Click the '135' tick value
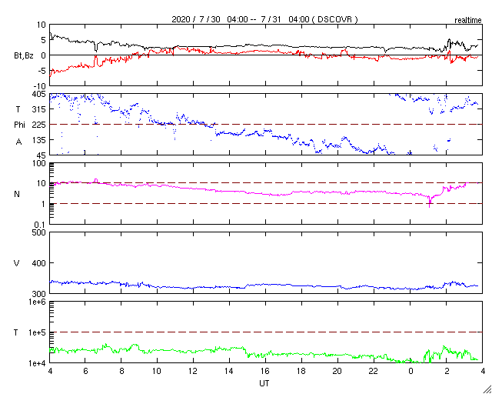 click(39, 140)
